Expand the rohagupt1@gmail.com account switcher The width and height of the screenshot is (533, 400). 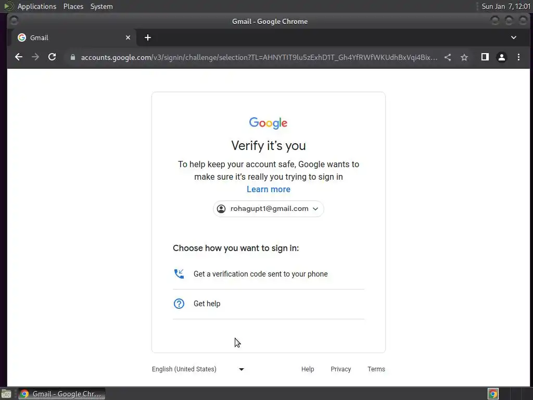[269, 209]
